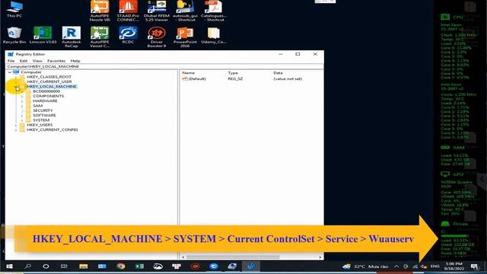Screen dimensions: 487x274
Task: Open the This PC desktop icon
Action: (14, 9)
